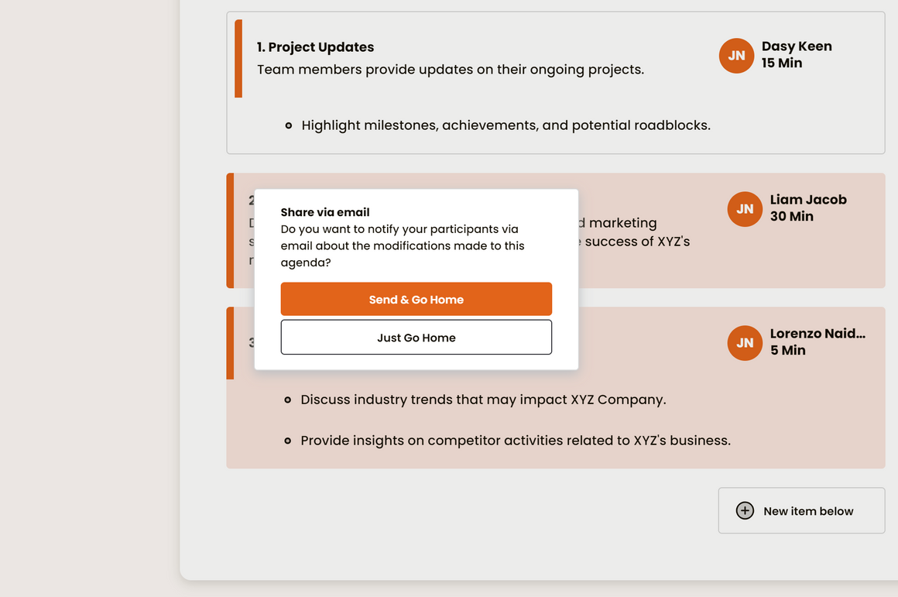Click the orange bar on Project Updates
The width and height of the screenshot is (898, 597).
238,59
